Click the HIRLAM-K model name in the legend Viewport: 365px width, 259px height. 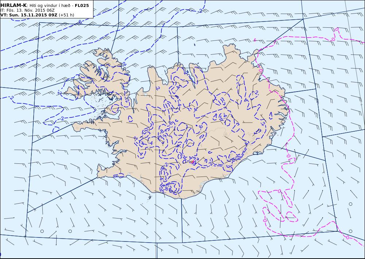pyautogui.click(x=14, y=5)
